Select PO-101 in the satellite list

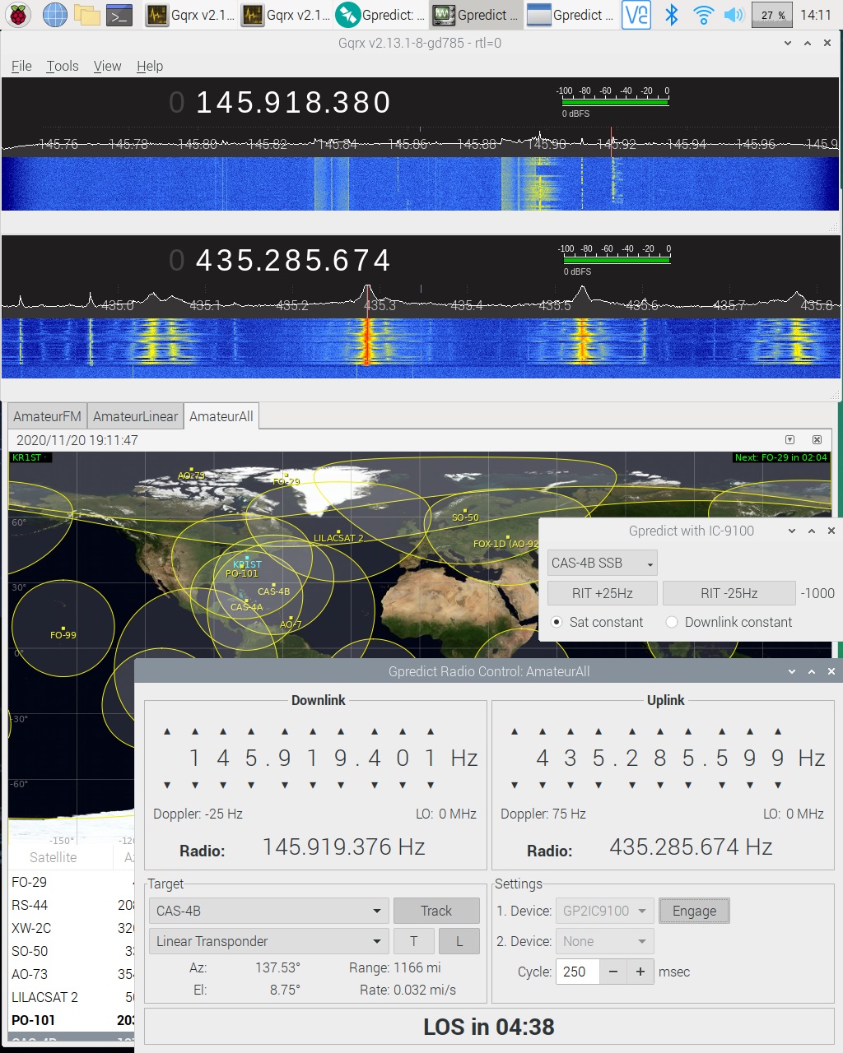tap(71, 1020)
